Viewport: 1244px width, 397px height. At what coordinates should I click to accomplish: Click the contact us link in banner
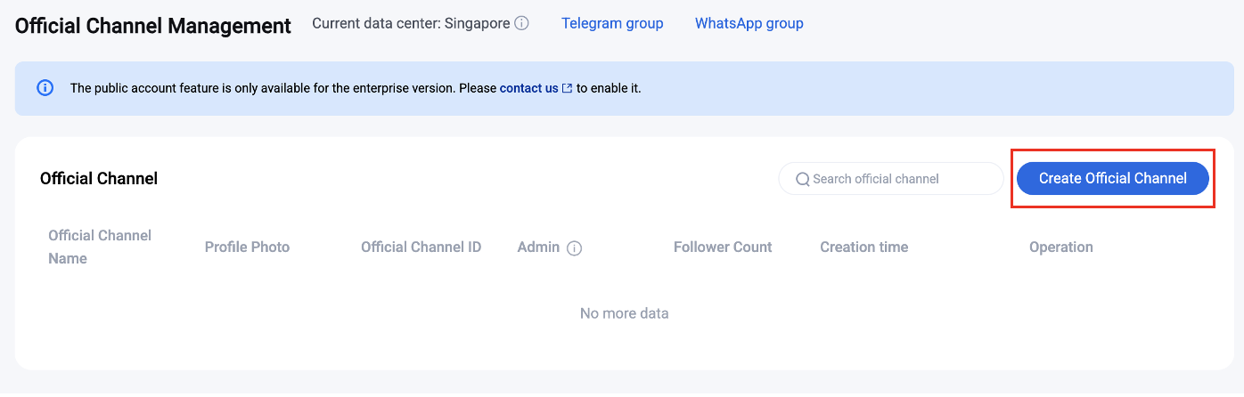pyautogui.click(x=528, y=88)
